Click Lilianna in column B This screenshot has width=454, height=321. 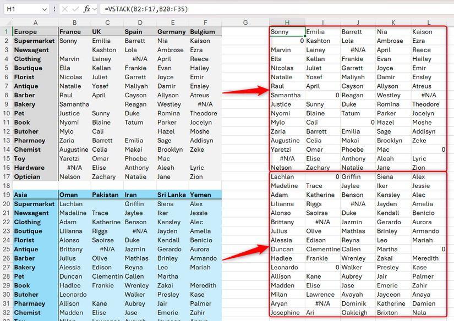coord(74,231)
